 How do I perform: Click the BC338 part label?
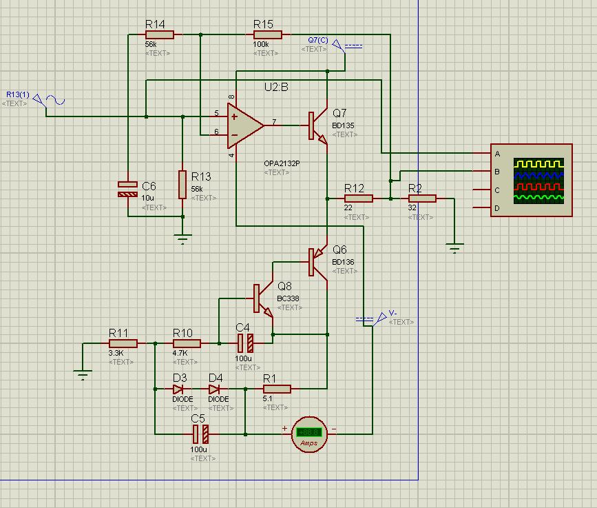288,298
